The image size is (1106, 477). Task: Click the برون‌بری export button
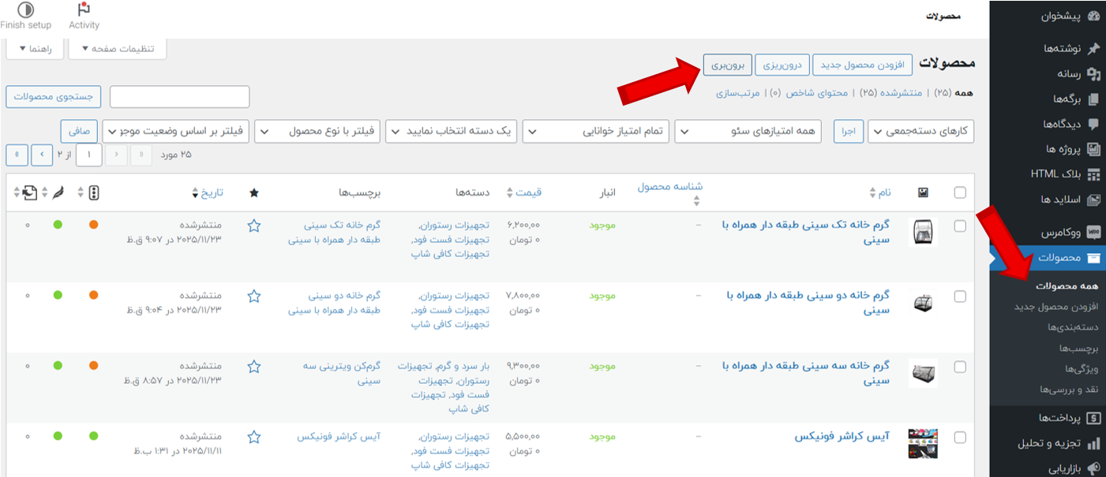pos(726,65)
